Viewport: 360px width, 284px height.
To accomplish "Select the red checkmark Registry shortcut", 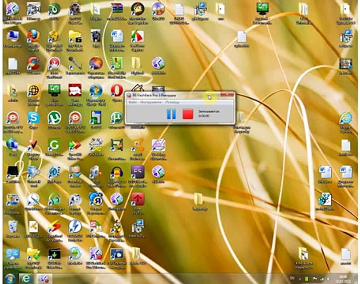I will click(34, 149).
